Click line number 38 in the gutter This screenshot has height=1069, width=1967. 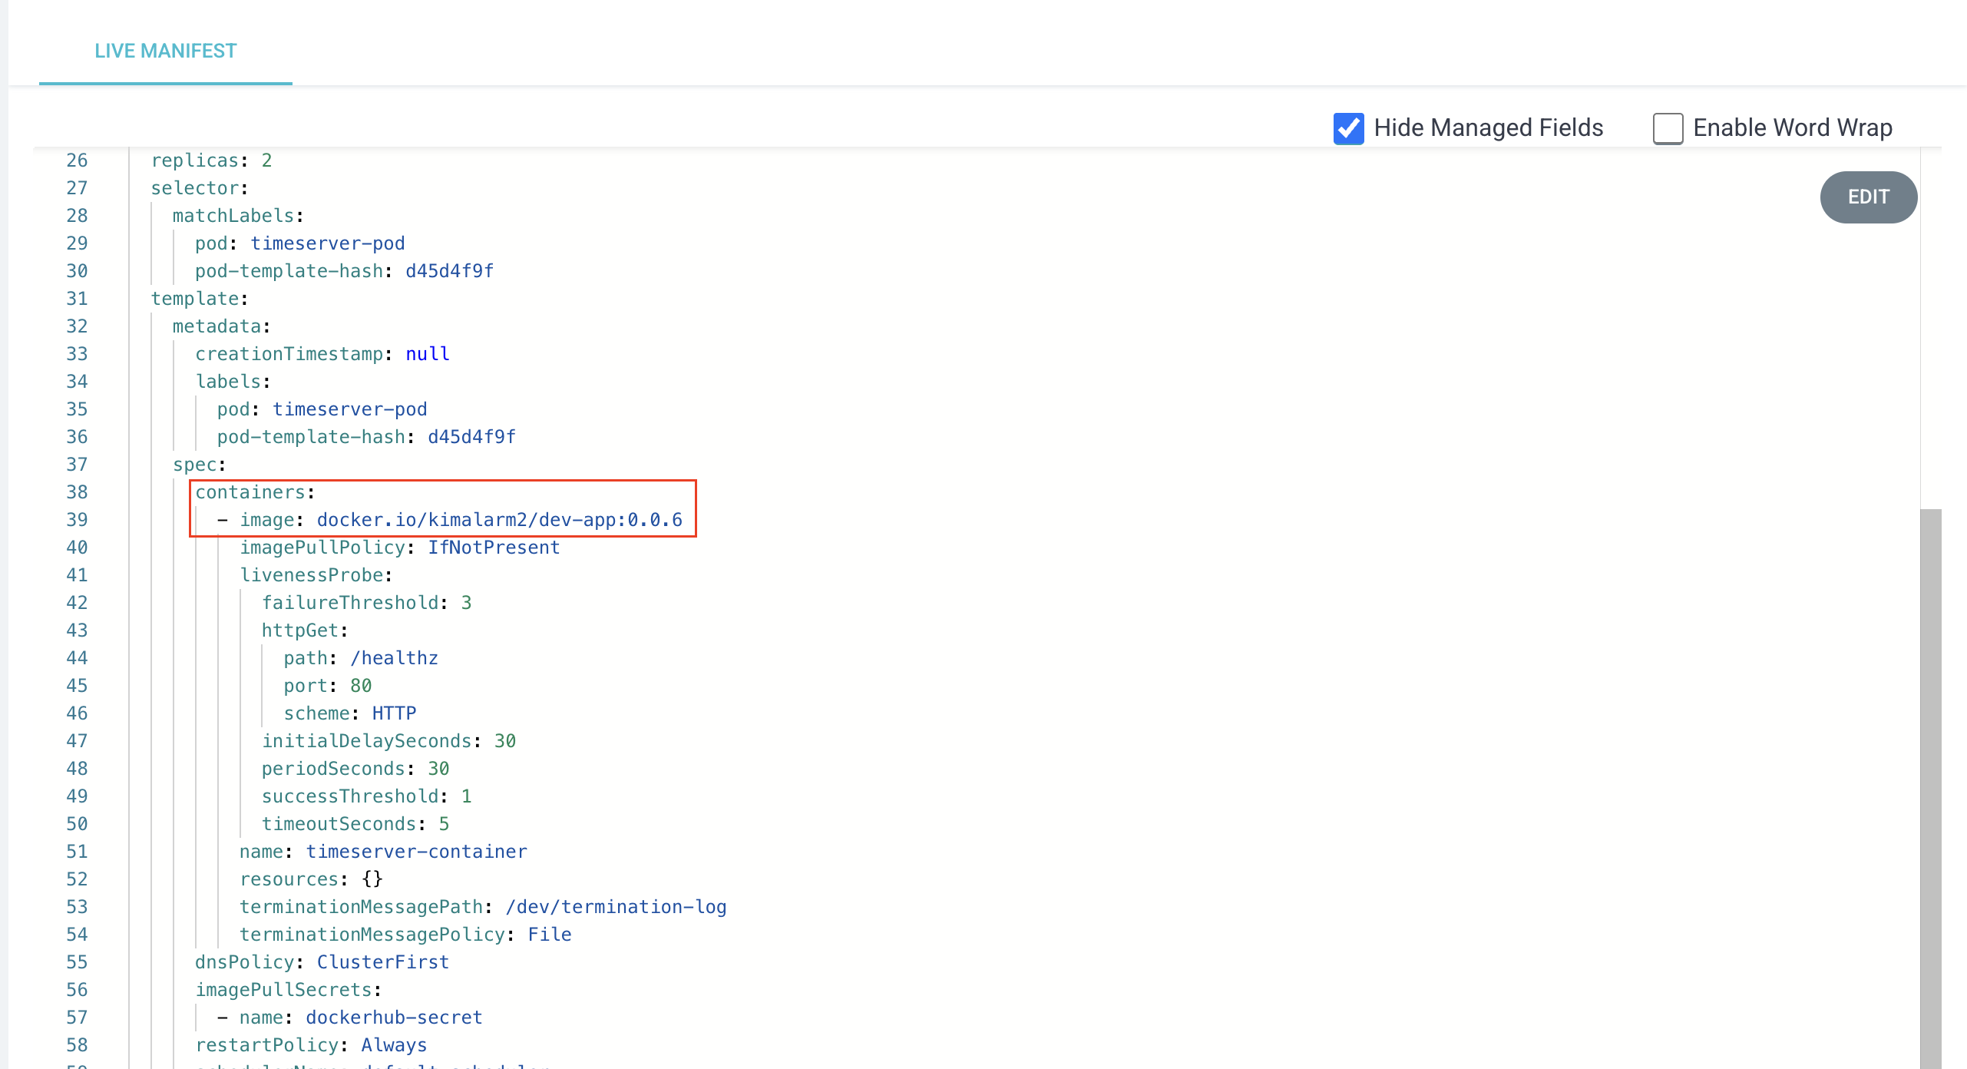tap(77, 492)
